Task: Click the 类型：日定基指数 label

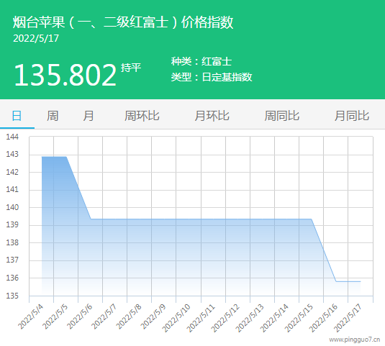Action: point(212,77)
